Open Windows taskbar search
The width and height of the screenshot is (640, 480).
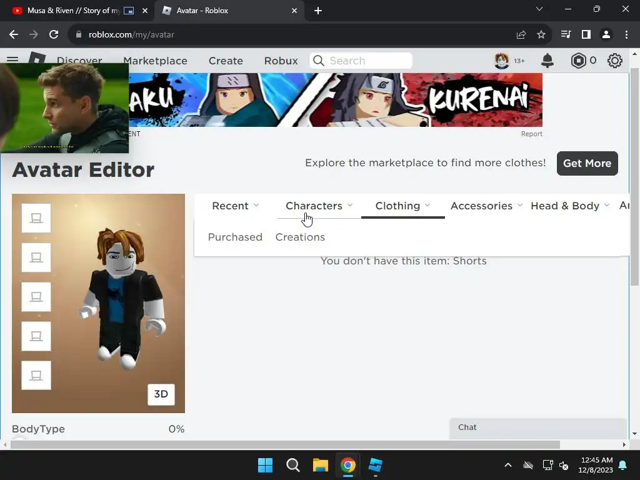[292, 465]
